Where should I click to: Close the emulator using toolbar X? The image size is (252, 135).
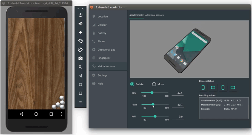coord(83,9)
